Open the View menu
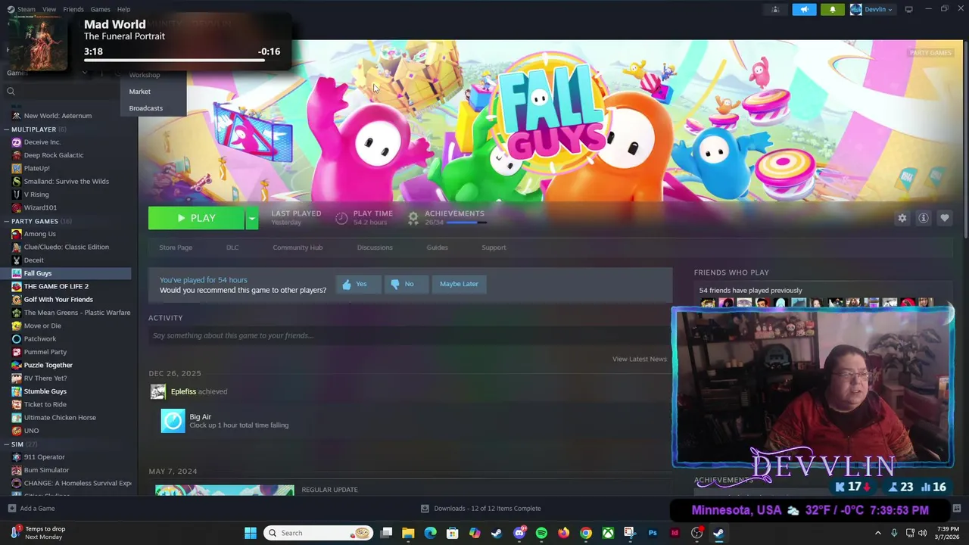This screenshot has width=969, height=545. [49, 9]
